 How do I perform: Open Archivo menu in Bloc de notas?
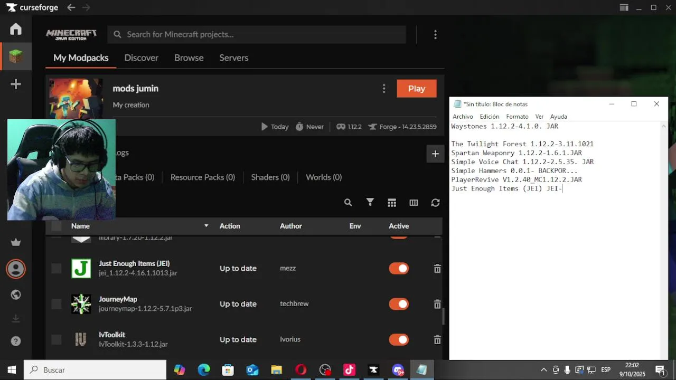click(x=463, y=117)
